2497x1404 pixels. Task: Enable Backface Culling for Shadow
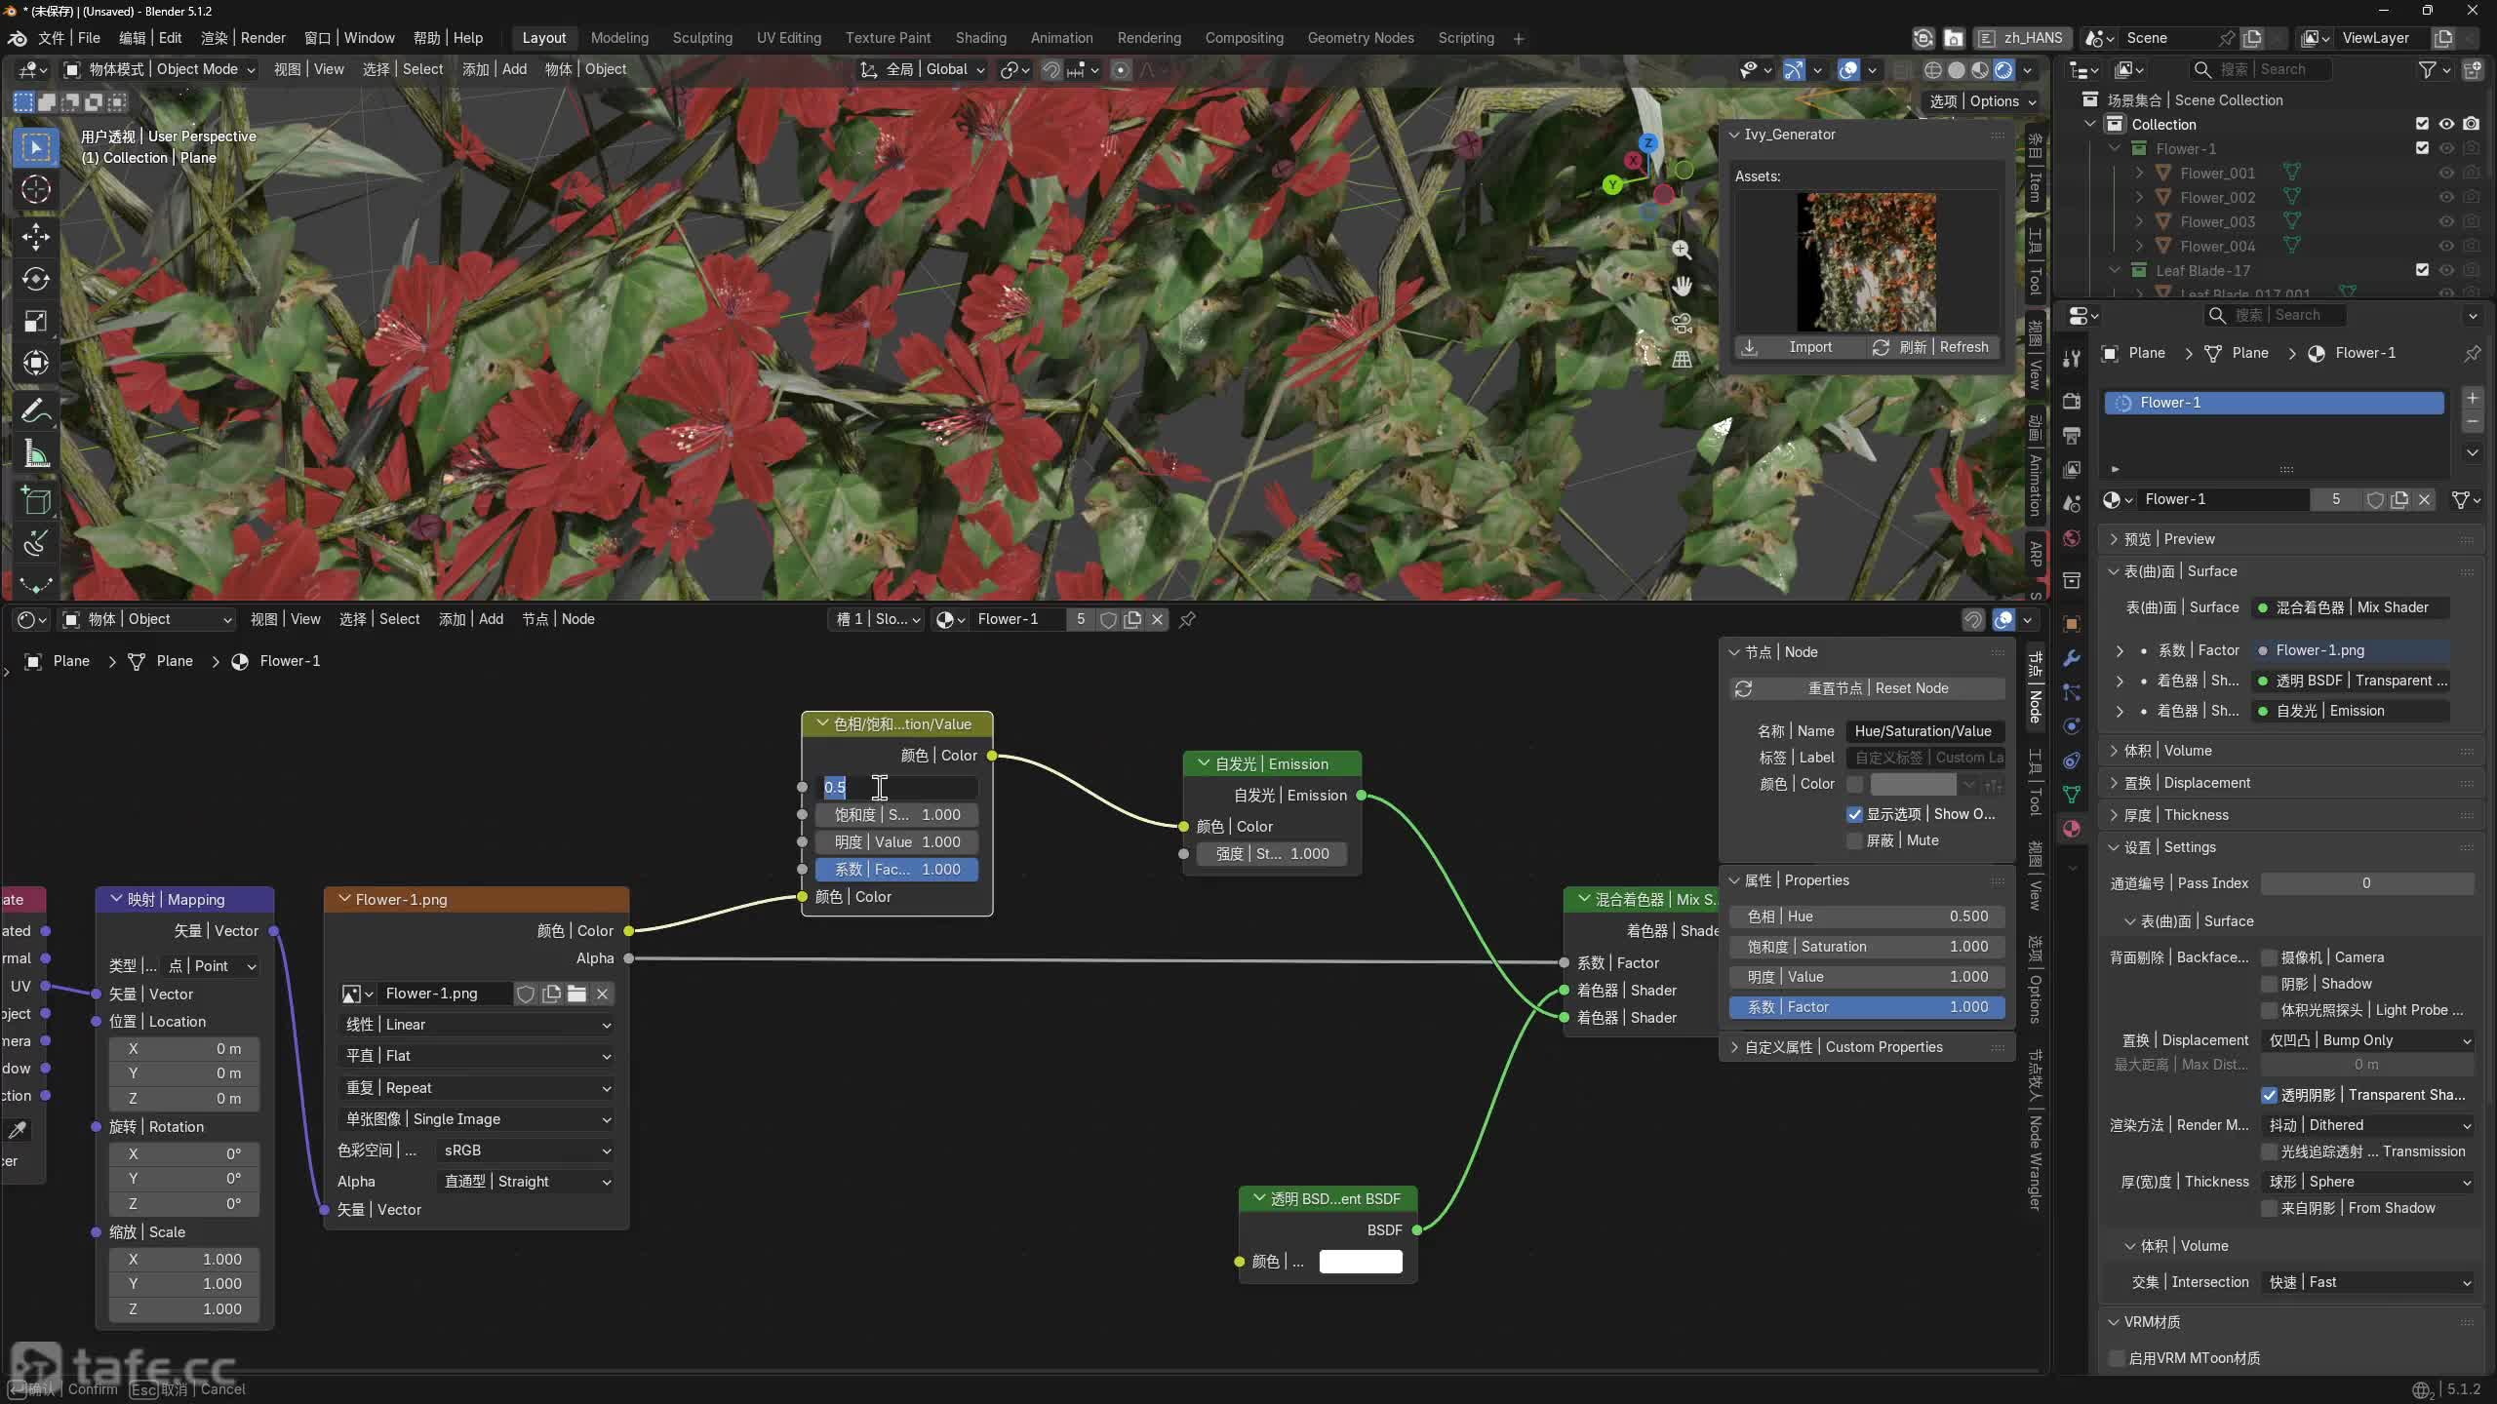click(x=2270, y=984)
